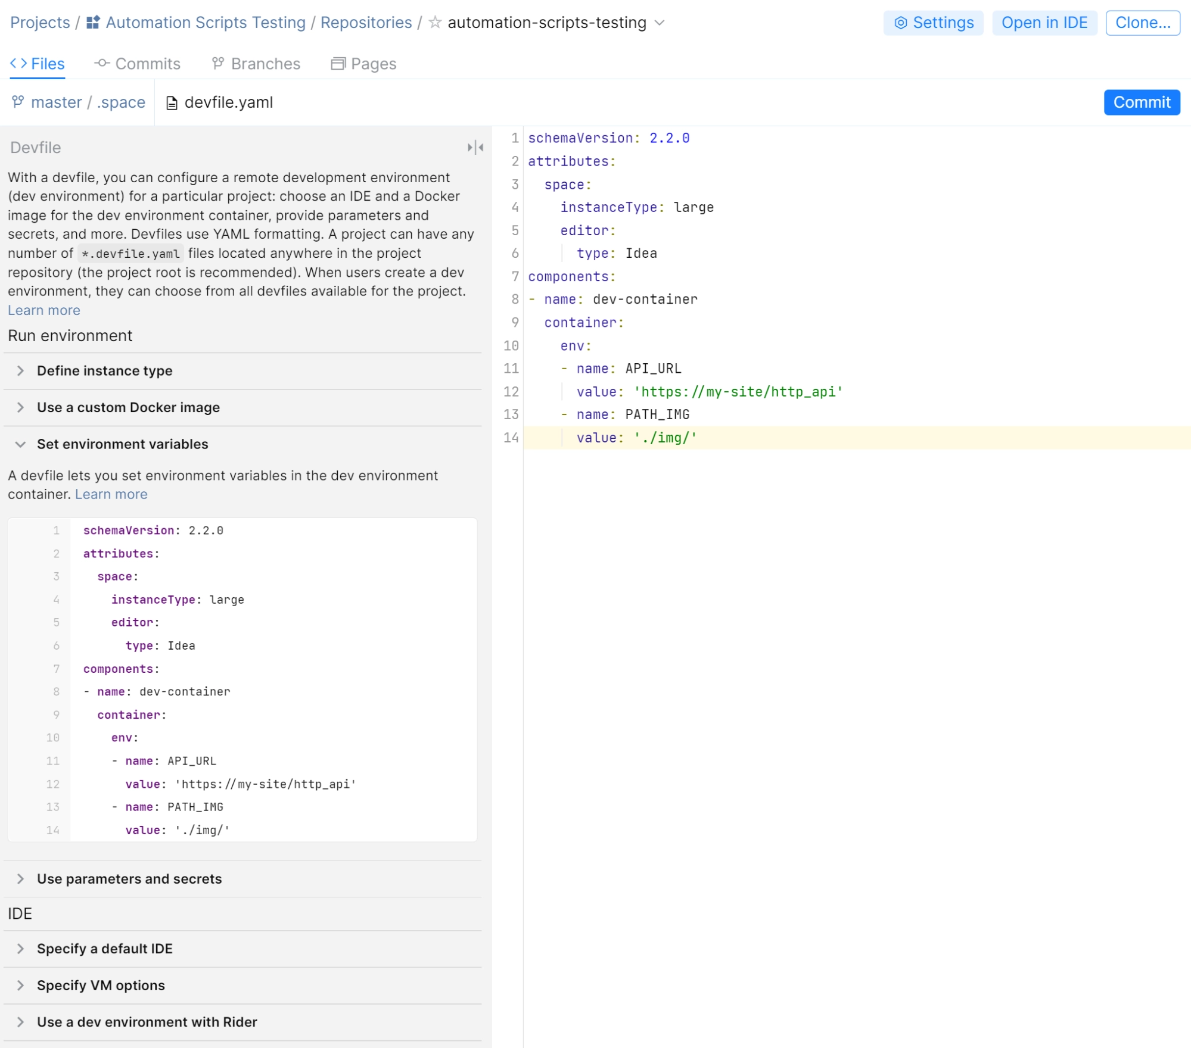Click sample snippet line PATH_IMG in help panel
The height and width of the screenshot is (1048, 1191).
coord(167,807)
